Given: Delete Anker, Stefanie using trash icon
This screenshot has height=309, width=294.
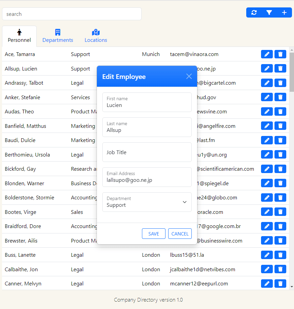Looking at the screenshot, I should [280, 97].
